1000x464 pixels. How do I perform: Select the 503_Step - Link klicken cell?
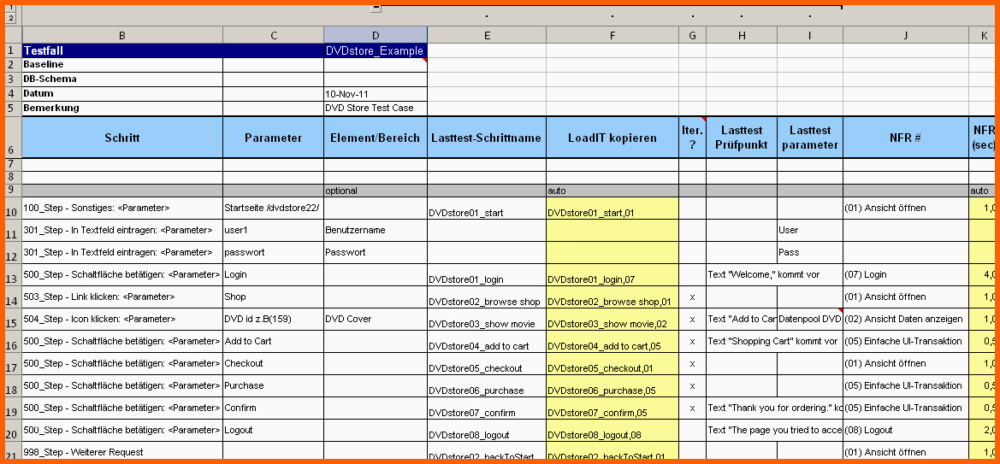tap(122, 297)
